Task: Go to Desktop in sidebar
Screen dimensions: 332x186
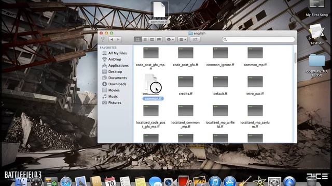Action: (112, 72)
